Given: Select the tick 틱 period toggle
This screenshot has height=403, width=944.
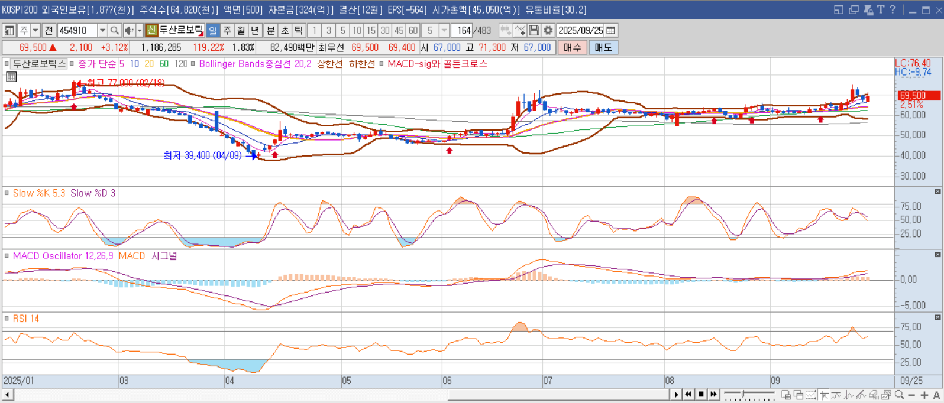Looking at the screenshot, I should [299, 30].
